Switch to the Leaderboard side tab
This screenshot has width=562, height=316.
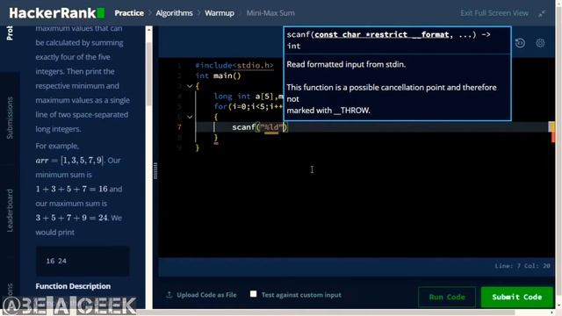pos(10,211)
